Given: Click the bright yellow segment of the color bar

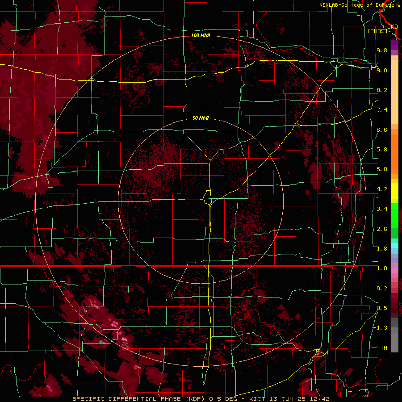Looking at the screenshot, I should pyautogui.click(x=394, y=191).
